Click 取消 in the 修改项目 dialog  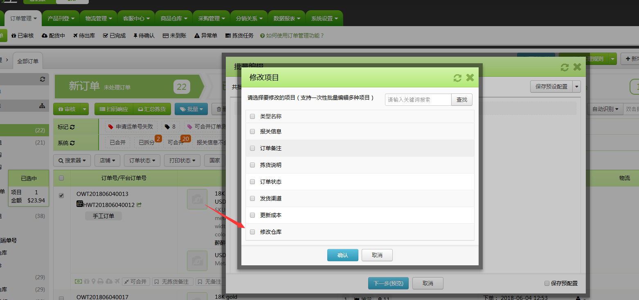tap(377, 255)
